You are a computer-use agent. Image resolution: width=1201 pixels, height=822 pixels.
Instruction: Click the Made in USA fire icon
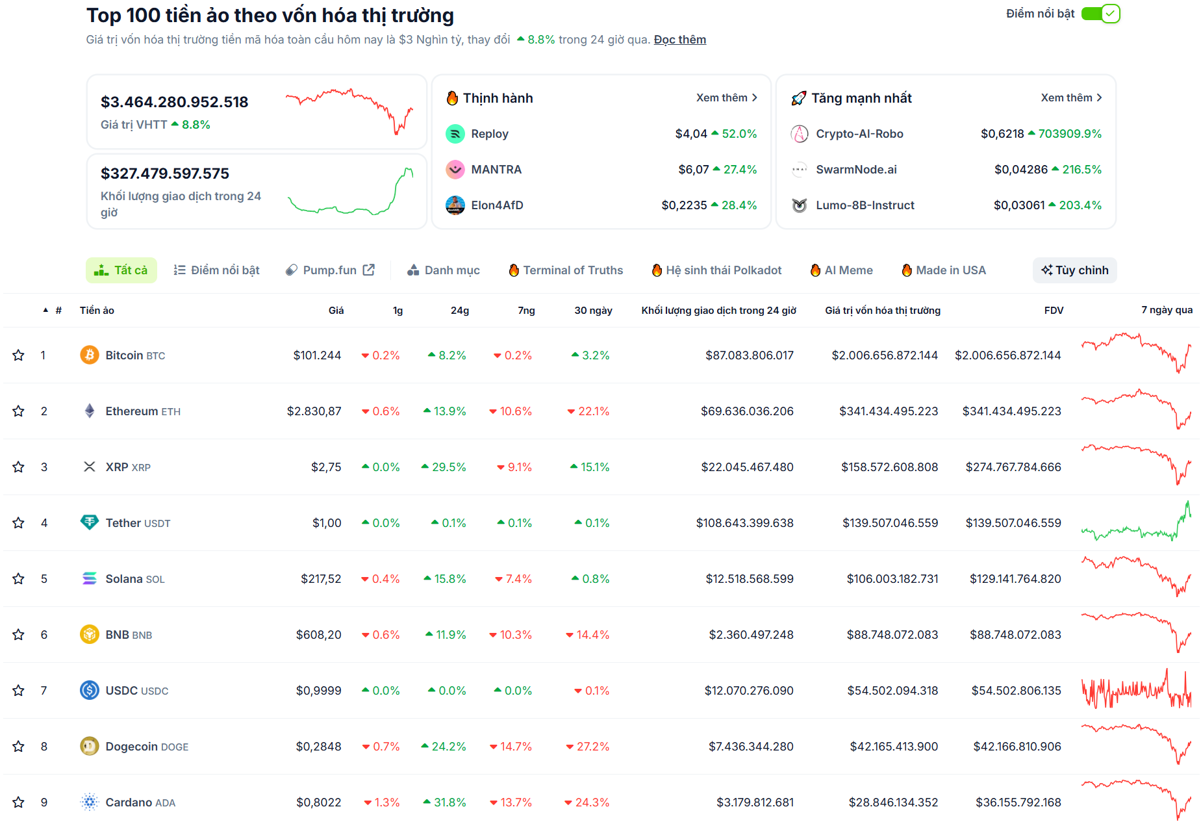pos(907,270)
